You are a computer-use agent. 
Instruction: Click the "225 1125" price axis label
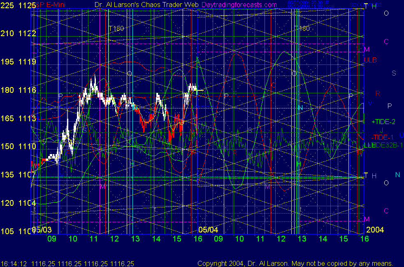coord(18,5)
